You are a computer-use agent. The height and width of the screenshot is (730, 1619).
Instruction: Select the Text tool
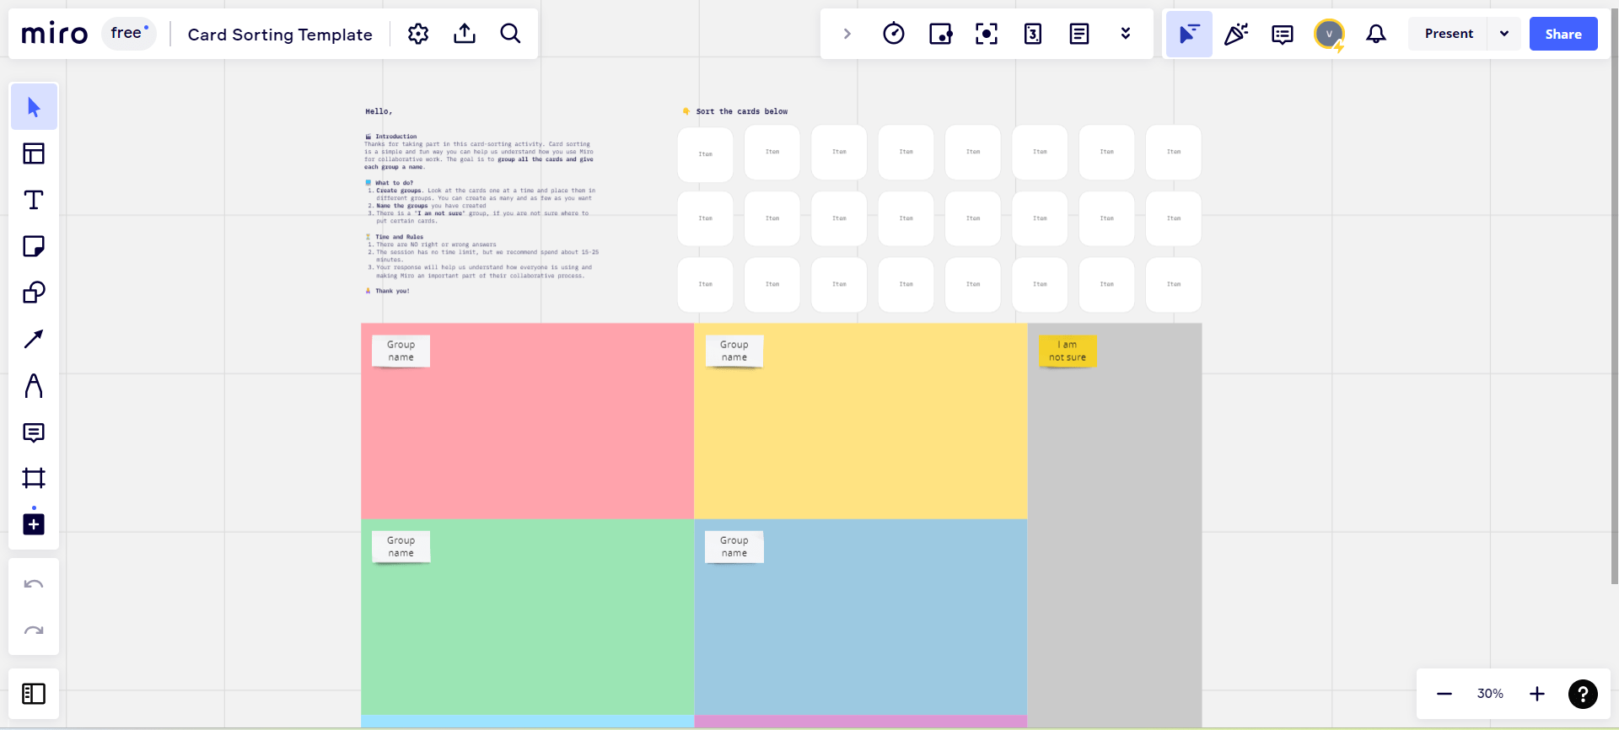tap(34, 200)
